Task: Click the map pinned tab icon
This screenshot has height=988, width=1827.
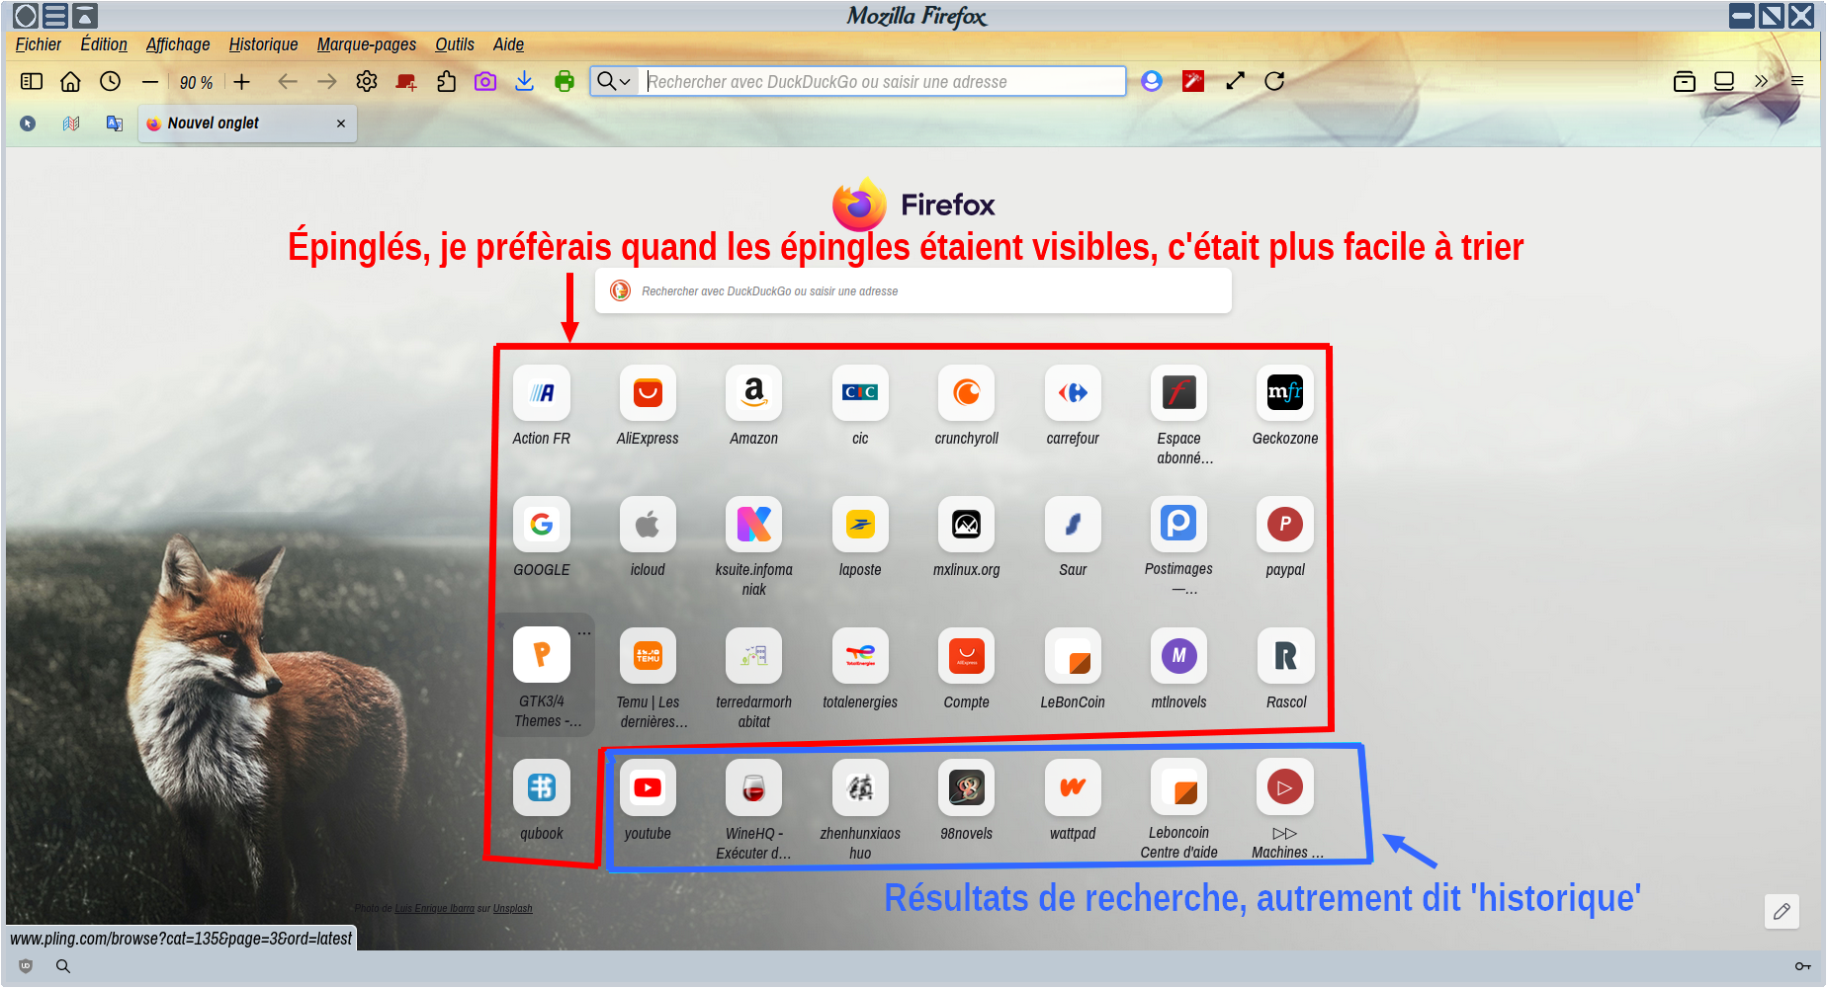Action: [x=71, y=123]
